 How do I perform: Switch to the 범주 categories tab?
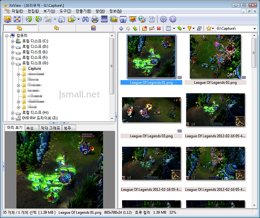click(69, 128)
